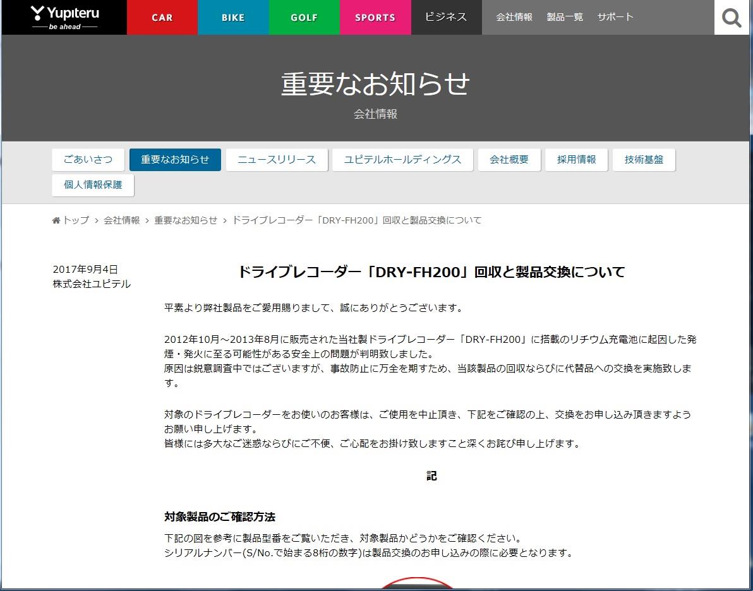Viewport: 753px width, 591px height.
Task: Click the 記 centered heading
Action: pos(431,476)
